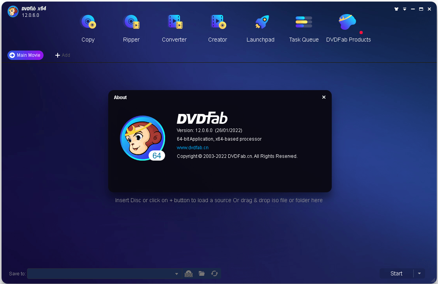The image size is (438, 284).
Task: Click the folder browse icon
Action: click(x=202, y=273)
